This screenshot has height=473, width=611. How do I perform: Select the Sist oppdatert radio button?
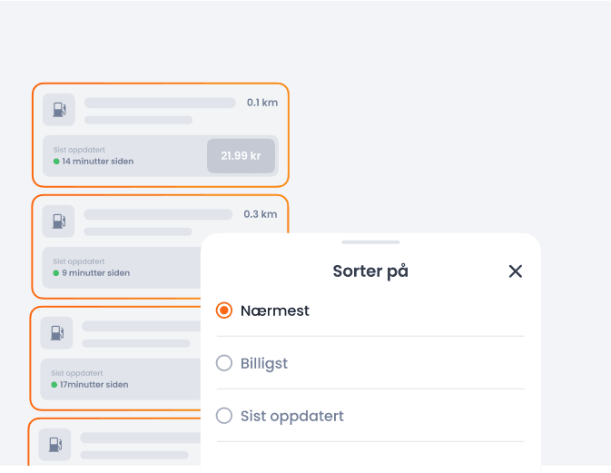pyautogui.click(x=224, y=415)
